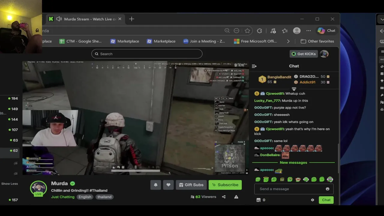Open the media control music icon
The image size is (384, 216).
click(273, 31)
